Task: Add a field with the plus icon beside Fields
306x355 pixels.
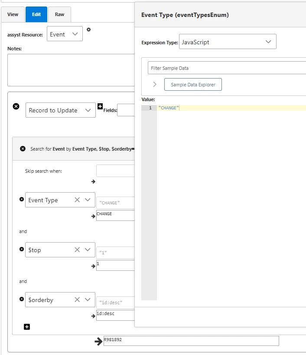Action: (100, 106)
